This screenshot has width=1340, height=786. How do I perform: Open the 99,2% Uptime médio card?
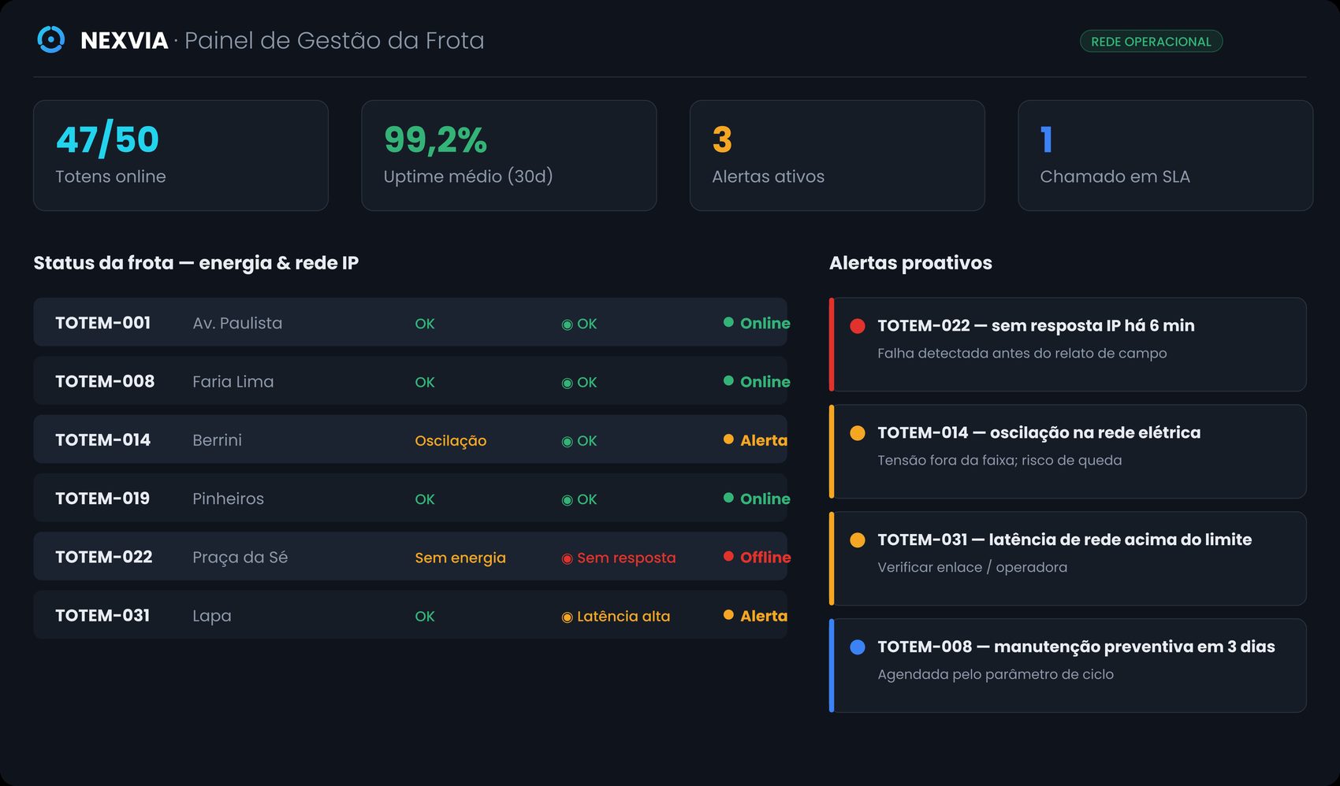tap(508, 155)
